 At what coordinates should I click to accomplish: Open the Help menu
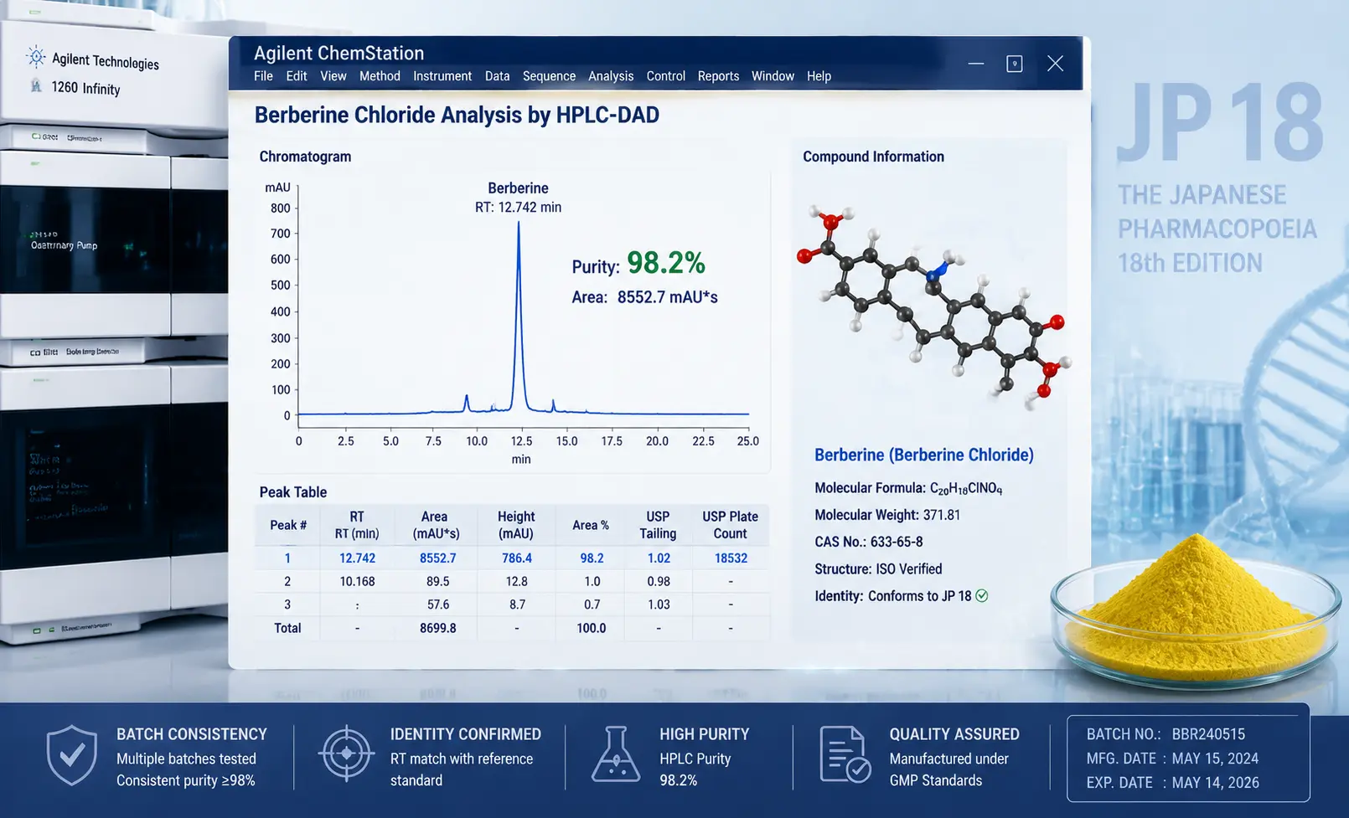tap(819, 76)
